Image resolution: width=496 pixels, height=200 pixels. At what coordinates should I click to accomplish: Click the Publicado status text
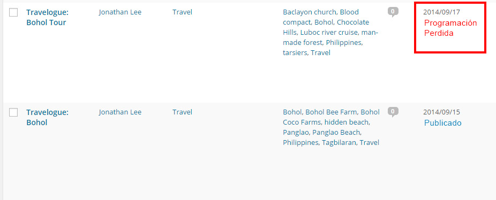coord(442,123)
